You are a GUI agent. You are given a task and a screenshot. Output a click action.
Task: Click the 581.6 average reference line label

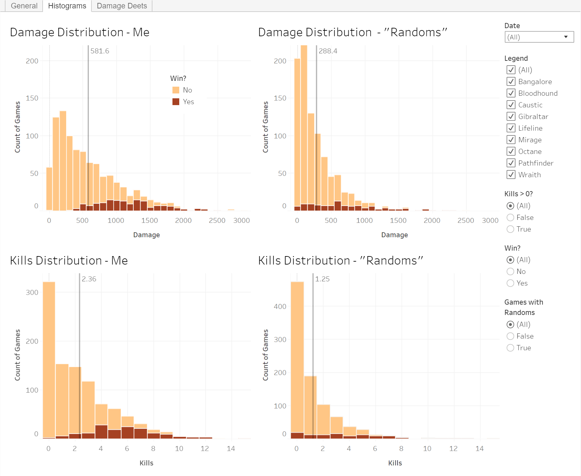(x=100, y=51)
